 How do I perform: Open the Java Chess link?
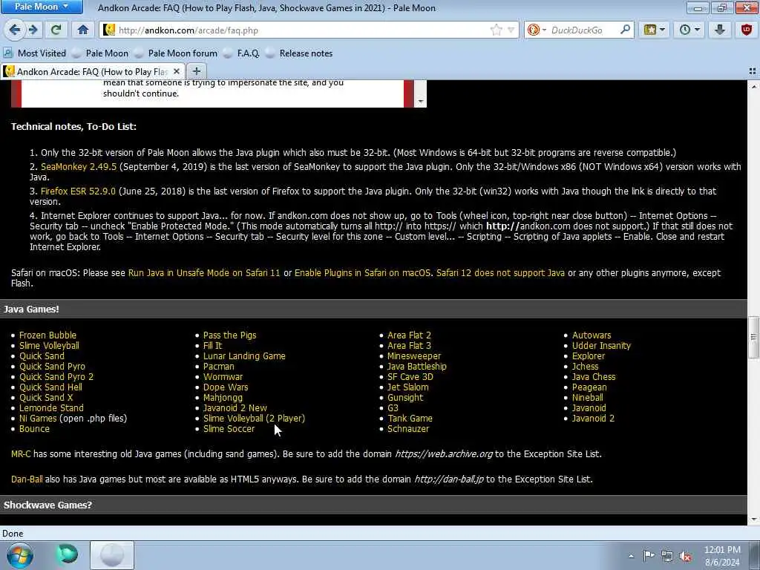(594, 376)
